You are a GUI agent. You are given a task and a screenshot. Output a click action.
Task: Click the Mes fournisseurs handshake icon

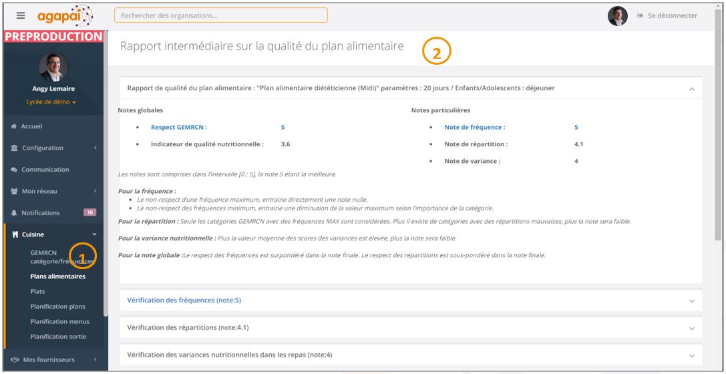point(15,360)
